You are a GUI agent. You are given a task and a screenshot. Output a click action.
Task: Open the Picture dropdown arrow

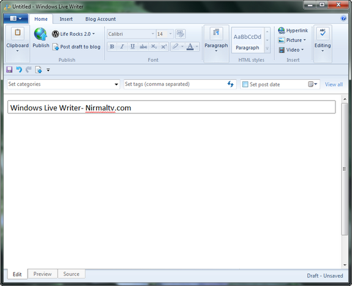pyautogui.click(x=305, y=40)
